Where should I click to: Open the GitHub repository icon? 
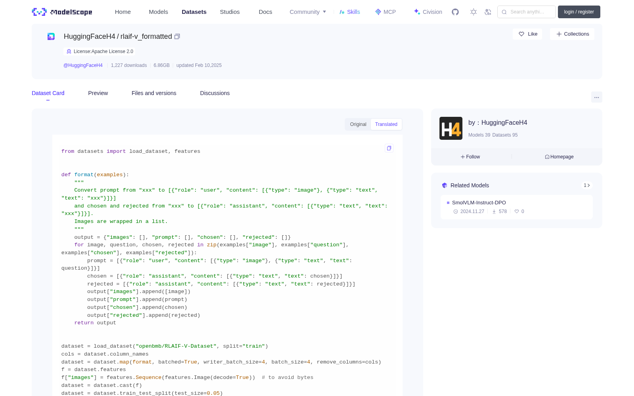[x=455, y=12]
